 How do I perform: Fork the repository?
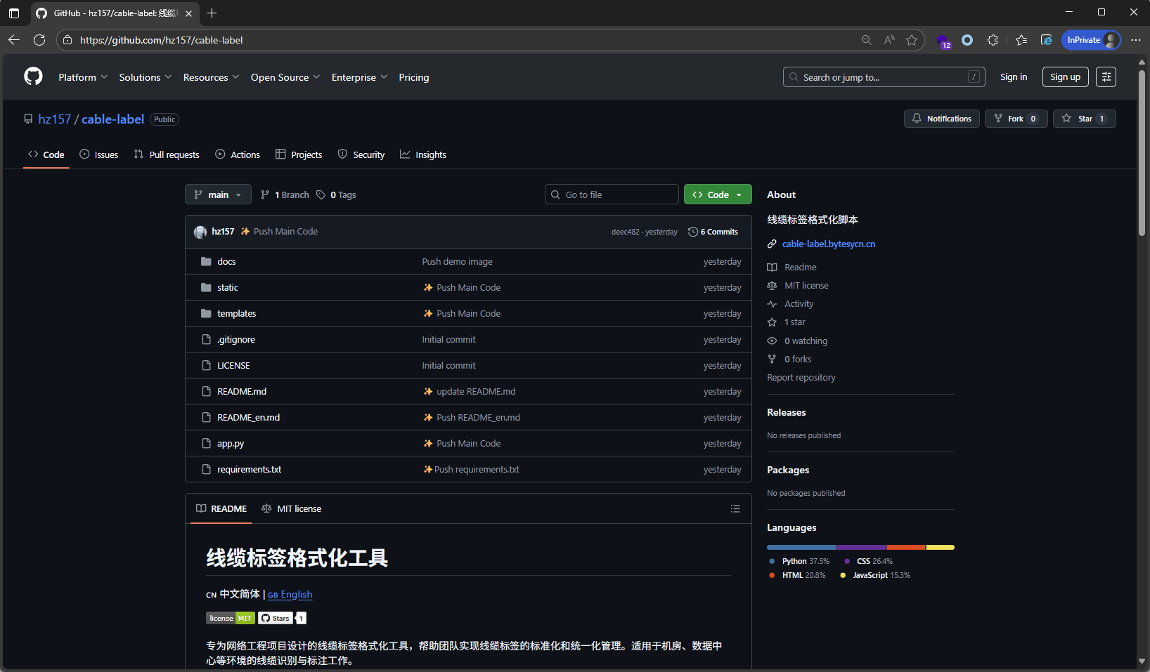click(x=1016, y=119)
